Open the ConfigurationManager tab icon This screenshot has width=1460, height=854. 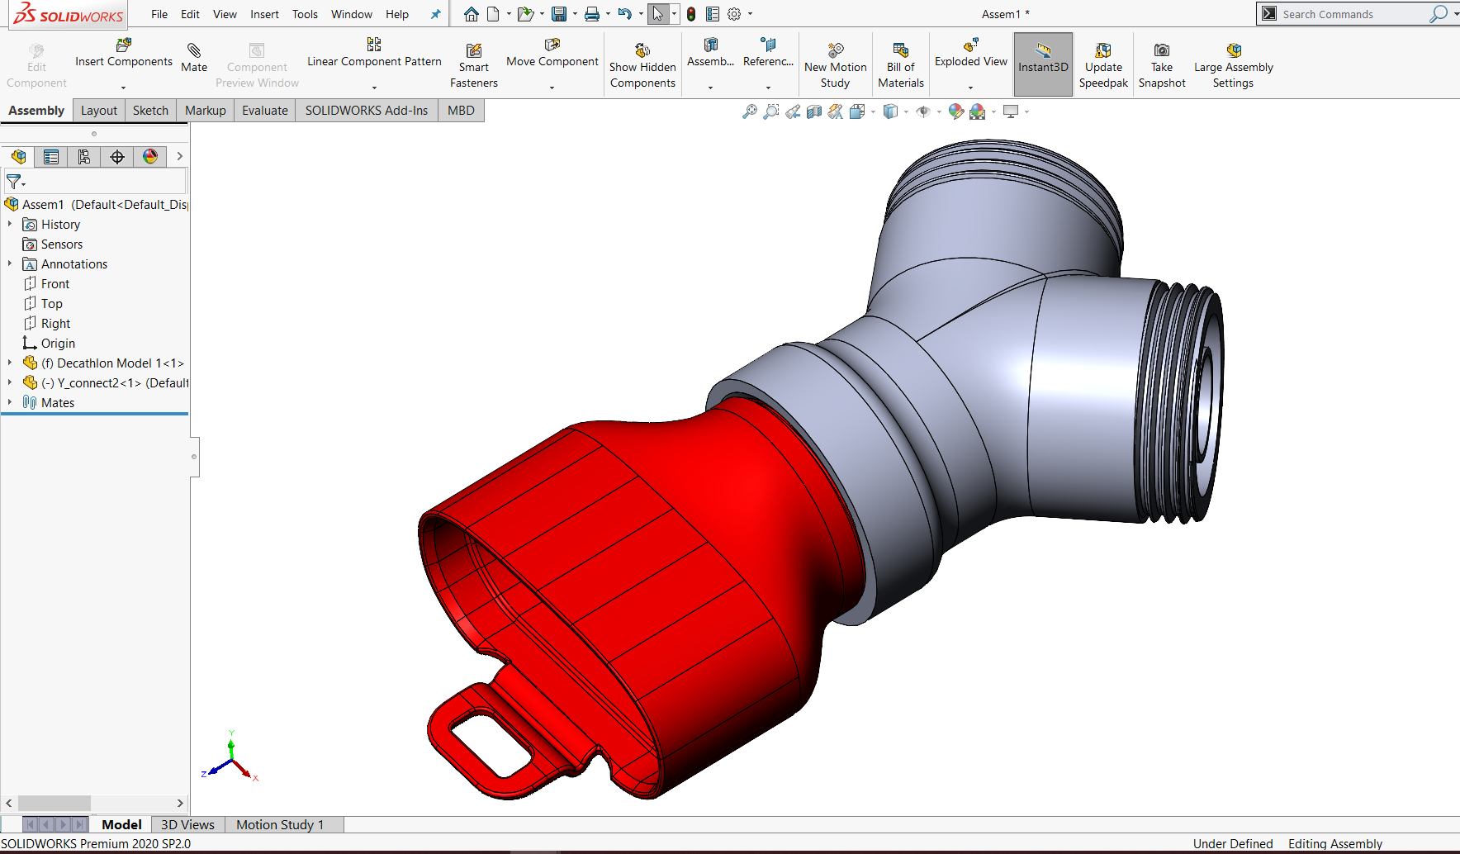[84, 157]
